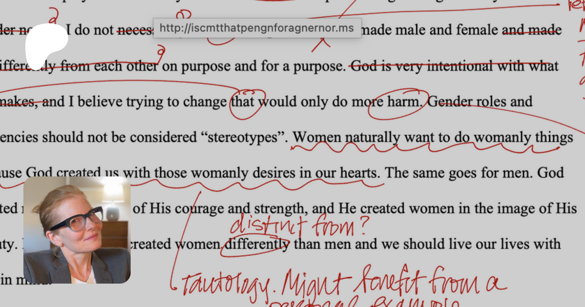This screenshot has width=585, height=307.
Task: Click the phrase "on purpose and for a purpose"
Action: (253, 66)
